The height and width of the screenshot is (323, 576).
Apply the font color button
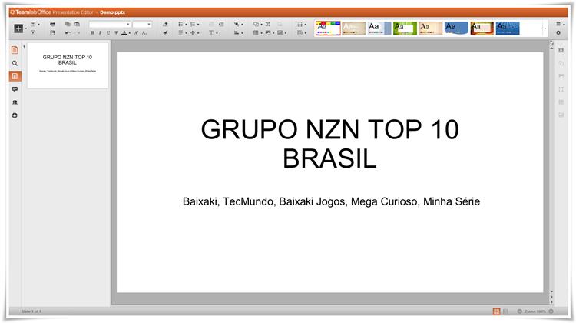point(124,33)
